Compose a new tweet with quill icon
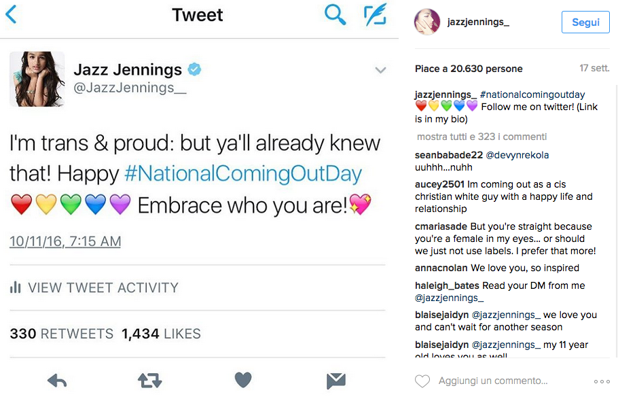The width and height of the screenshot is (618, 401). coord(374,14)
